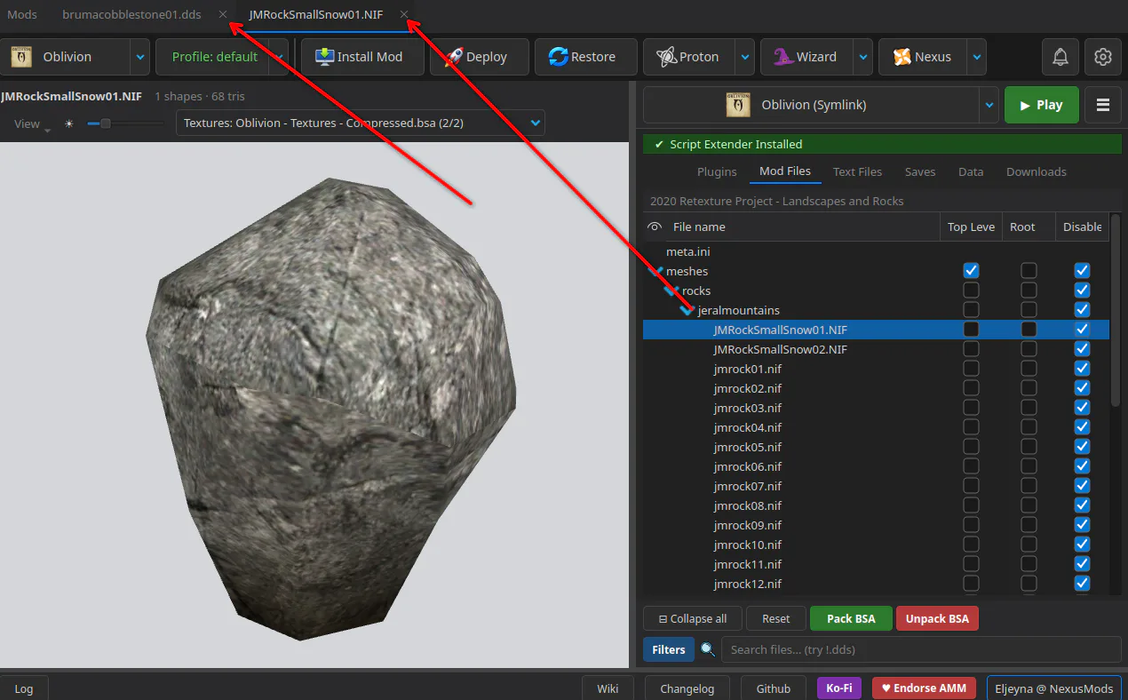Click the Collapse all button

pyautogui.click(x=693, y=618)
